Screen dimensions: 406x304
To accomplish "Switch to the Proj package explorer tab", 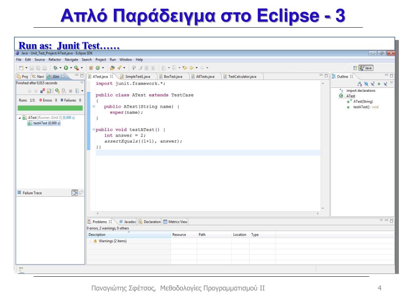I will tap(23, 76).
